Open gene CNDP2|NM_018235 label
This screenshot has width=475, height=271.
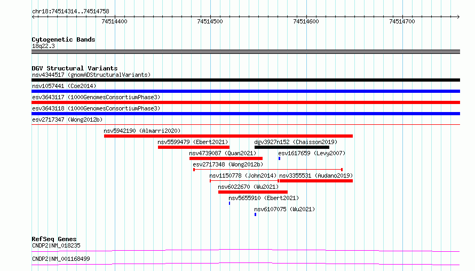click(x=56, y=245)
